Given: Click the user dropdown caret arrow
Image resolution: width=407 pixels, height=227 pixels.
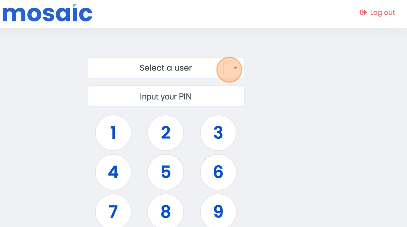Looking at the screenshot, I should [235, 68].
